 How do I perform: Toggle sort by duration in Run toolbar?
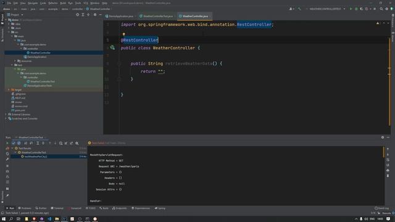point(31,143)
